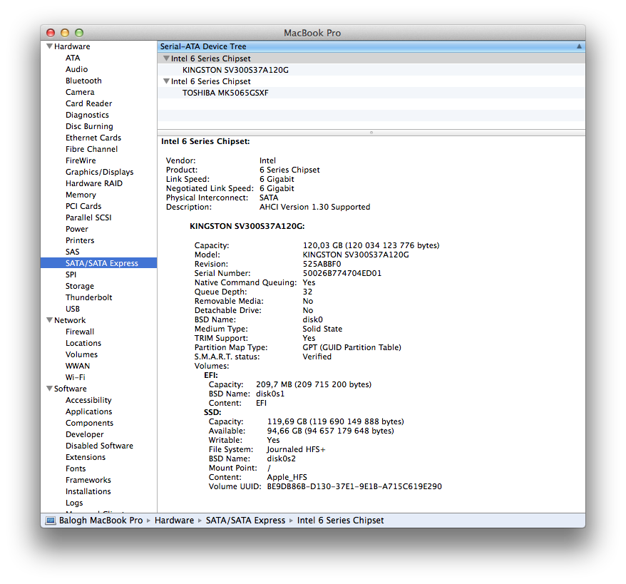
Task: Collapse the Hardware section triangle
Action: pyautogui.click(x=49, y=46)
